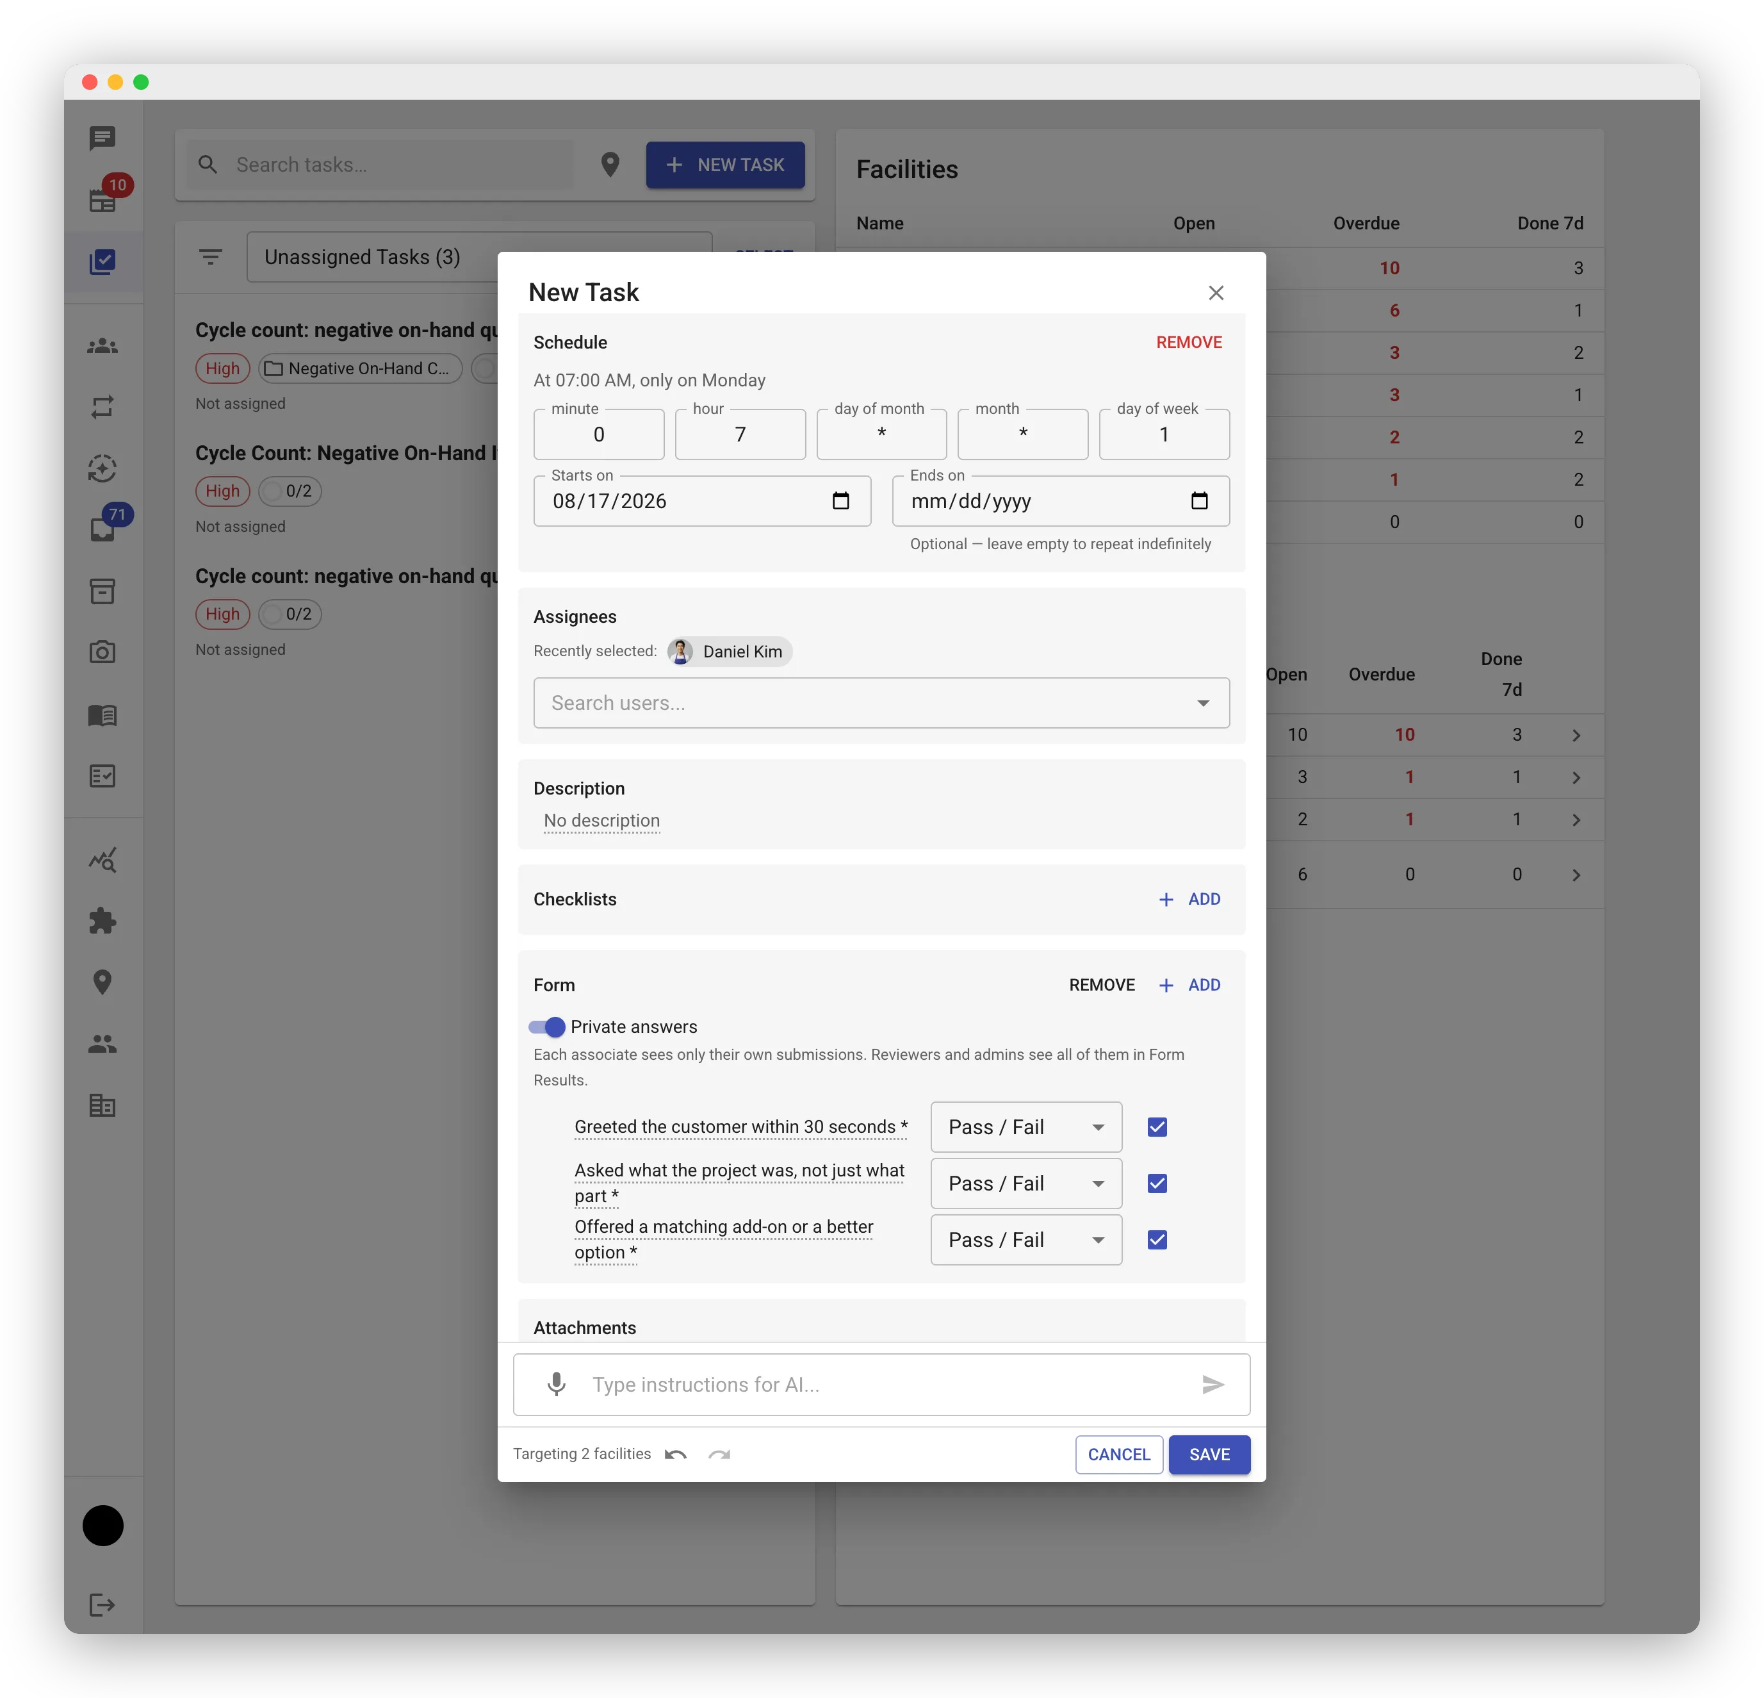
Task: Open the Starts on calendar picker icon
Action: point(840,500)
